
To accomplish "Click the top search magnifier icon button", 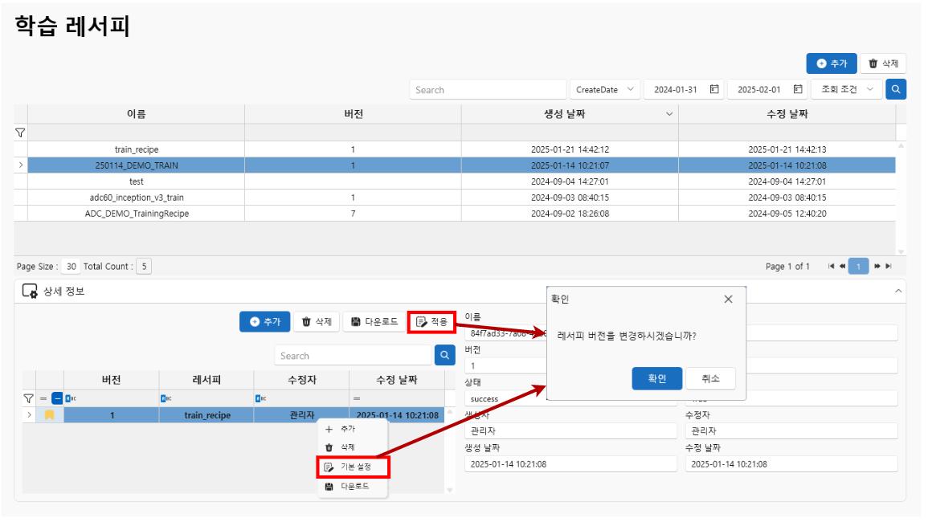I will point(896,89).
